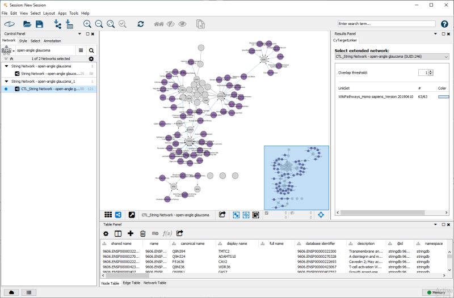Collapse String Network - open-angle glaucoma collection
454x298 pixels.
point(6,66)
